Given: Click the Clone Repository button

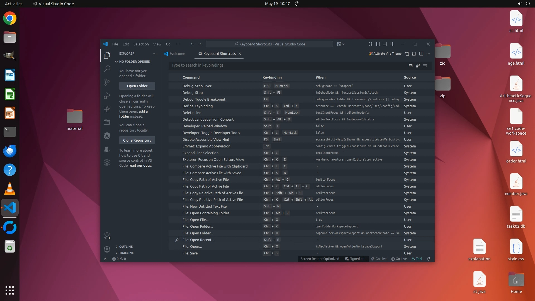Looking at the screenshot, I should click(137, 140).
